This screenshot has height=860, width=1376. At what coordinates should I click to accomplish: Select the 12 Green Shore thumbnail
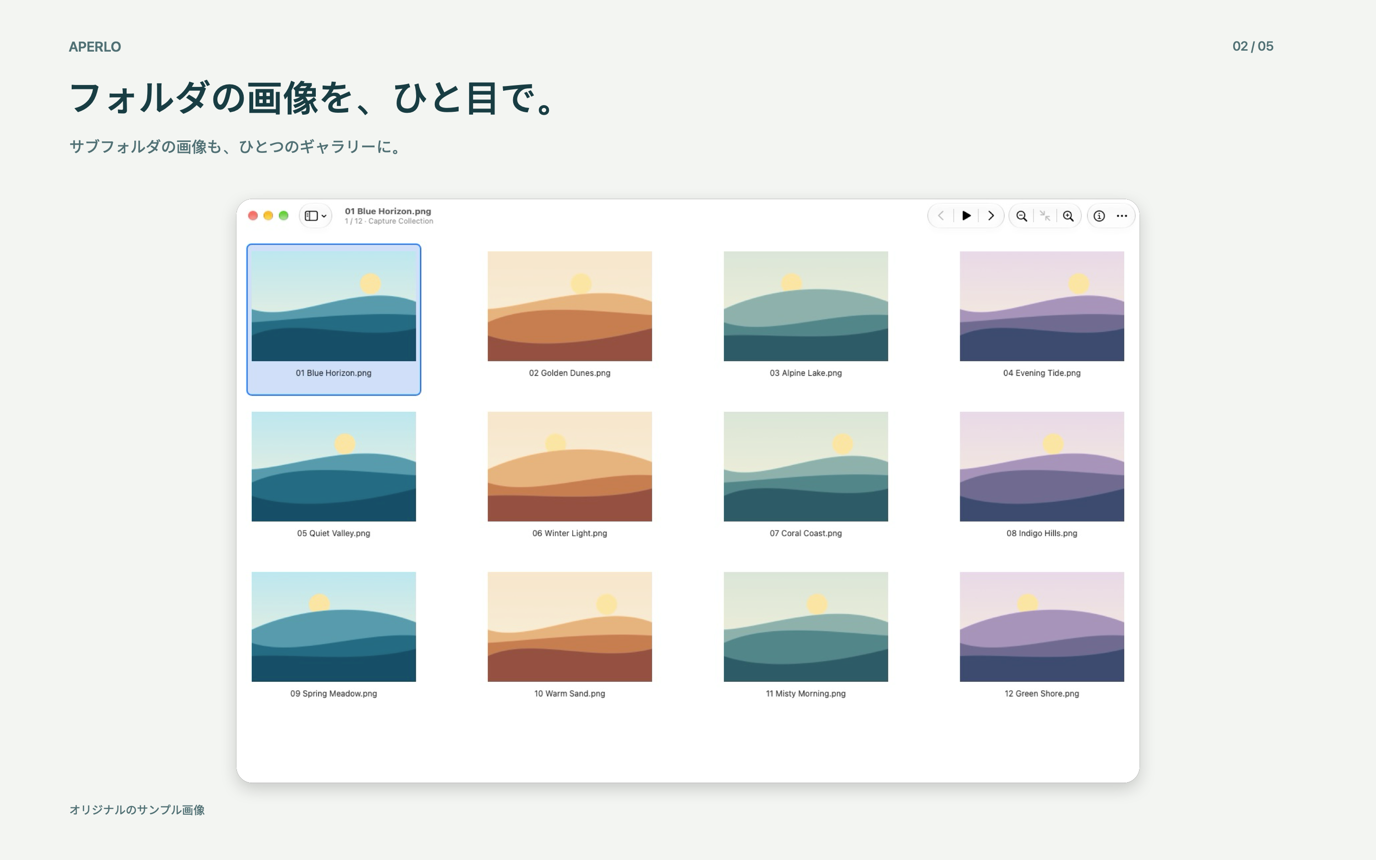(1042, 627)
